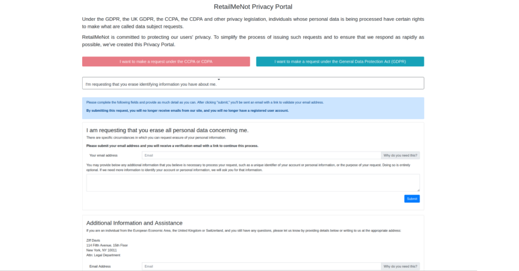Screen dimensions: 519x271
Task: Click 'Why do you need this?' in erase form
Action: click(400, 155)
